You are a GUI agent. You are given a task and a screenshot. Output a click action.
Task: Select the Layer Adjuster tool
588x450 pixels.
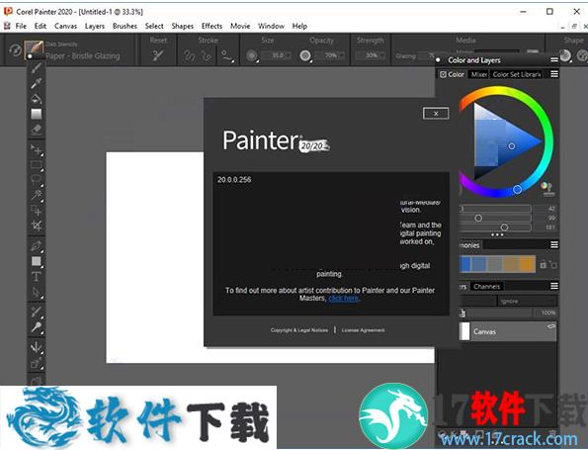[x=36, y=149]
